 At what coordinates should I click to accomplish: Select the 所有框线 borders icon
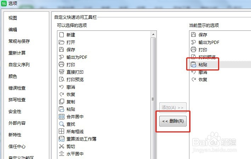coord(62,131)
